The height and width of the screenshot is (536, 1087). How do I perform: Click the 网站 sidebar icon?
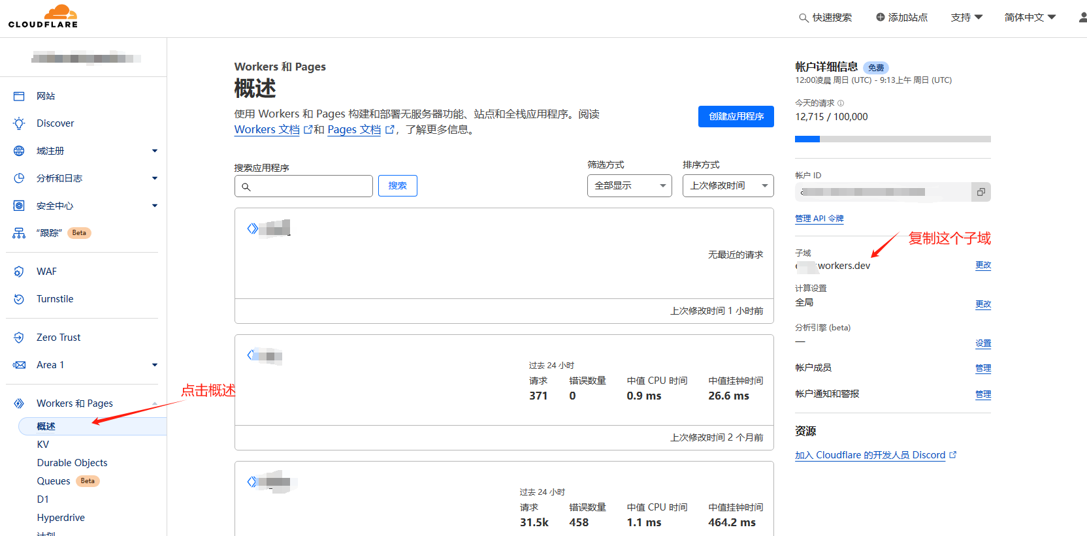(19, 96)
